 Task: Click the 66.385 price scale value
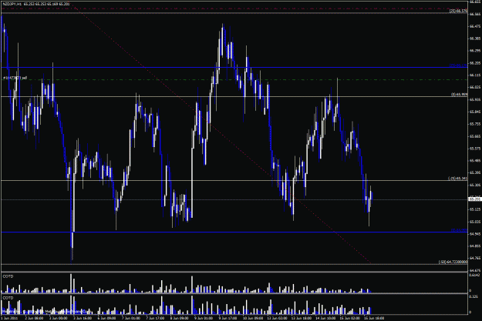[474, 38]
